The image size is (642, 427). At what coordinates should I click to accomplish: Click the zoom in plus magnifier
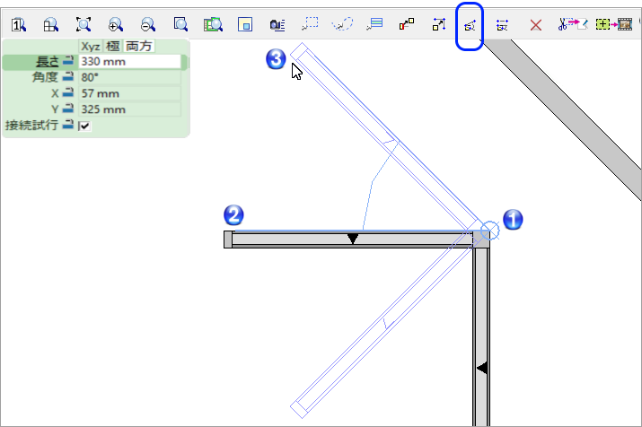click(x=116, y=24)
